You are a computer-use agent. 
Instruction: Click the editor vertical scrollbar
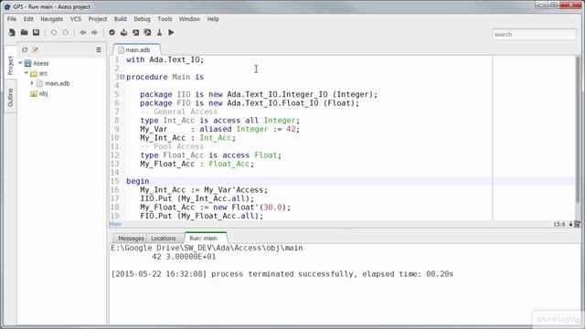pyautogui.click(x=579, y=129)
